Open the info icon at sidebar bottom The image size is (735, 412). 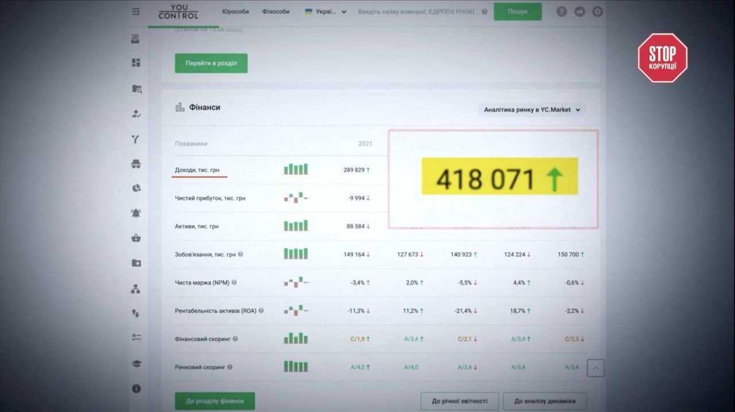pos(136,389)
